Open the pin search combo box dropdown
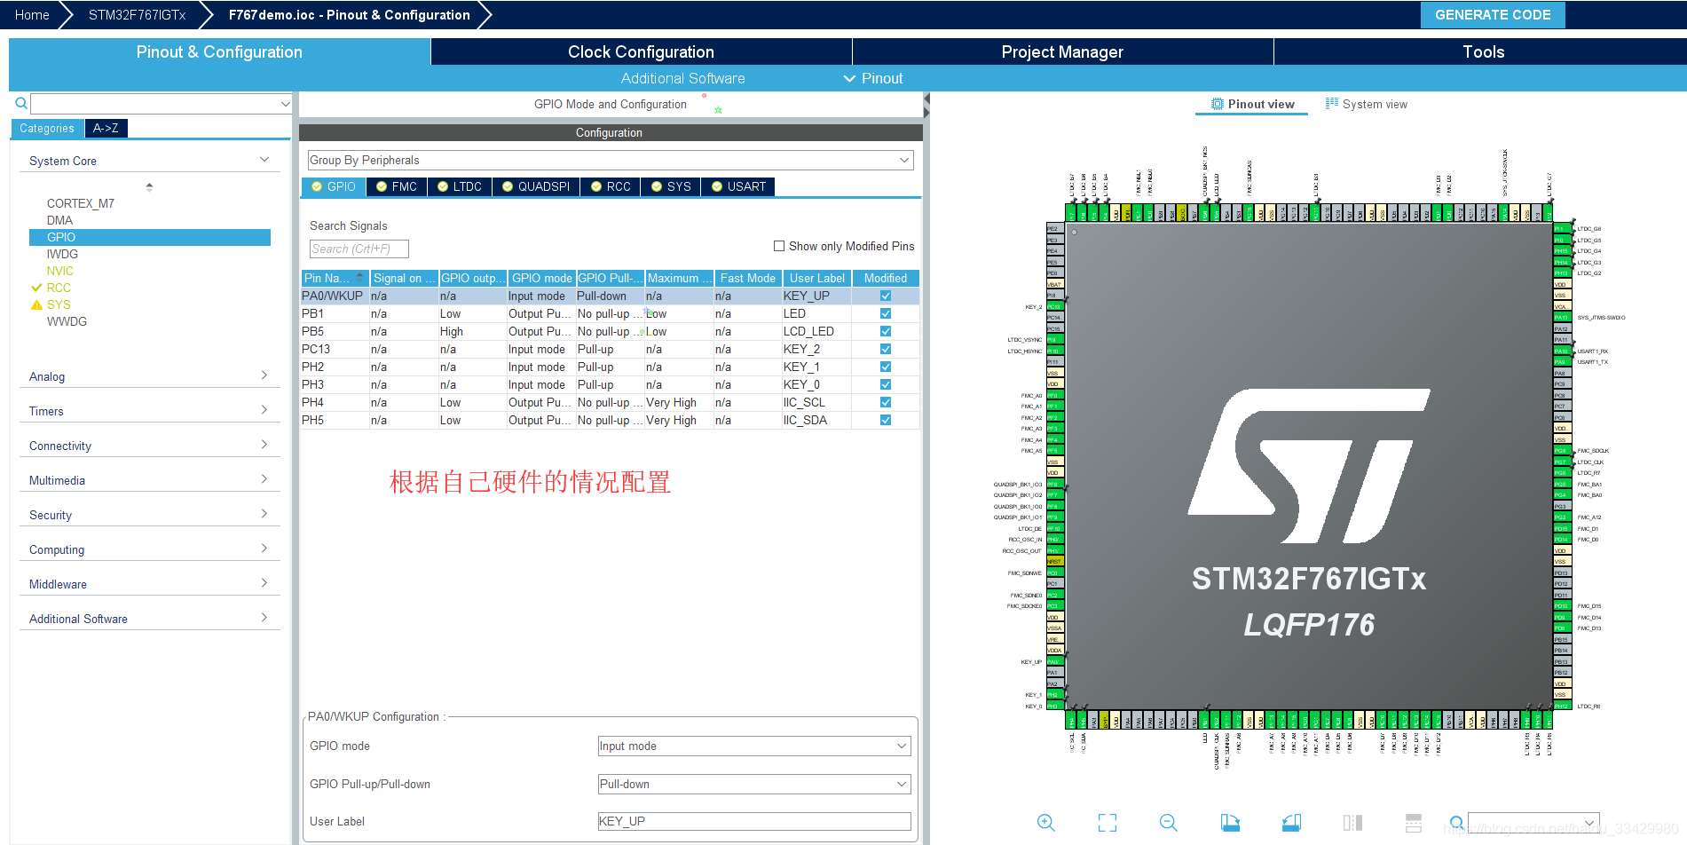This screenshot has height=845, width=1687. pyautogui.click(x=1590, y=822)
